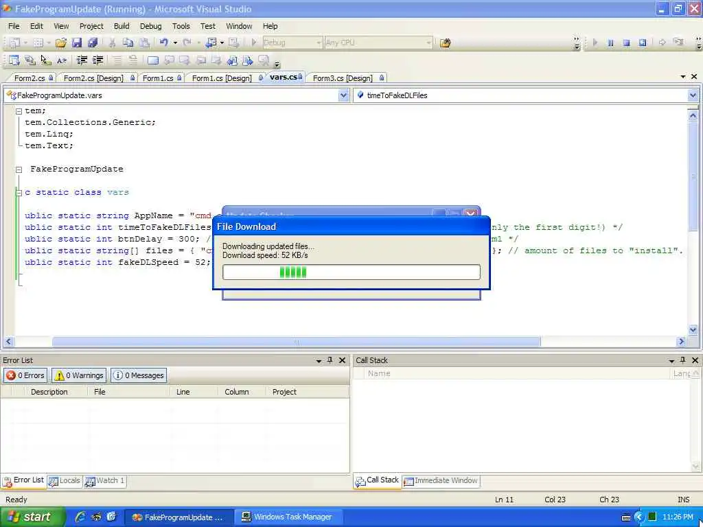Image resolution: width=703 pixels, height=527 pixels.
Task: Collapse the using directives region
Action: pyautogui.click(x=19, y=111)
